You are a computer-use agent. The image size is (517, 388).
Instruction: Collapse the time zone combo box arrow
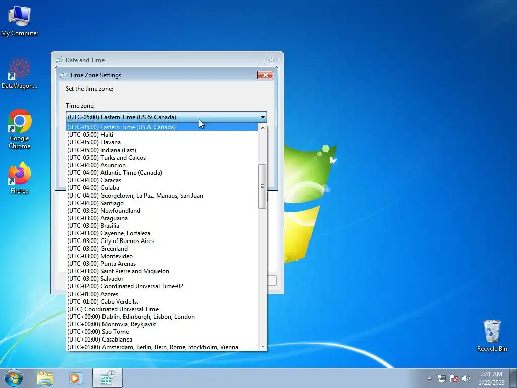point(263,117)
